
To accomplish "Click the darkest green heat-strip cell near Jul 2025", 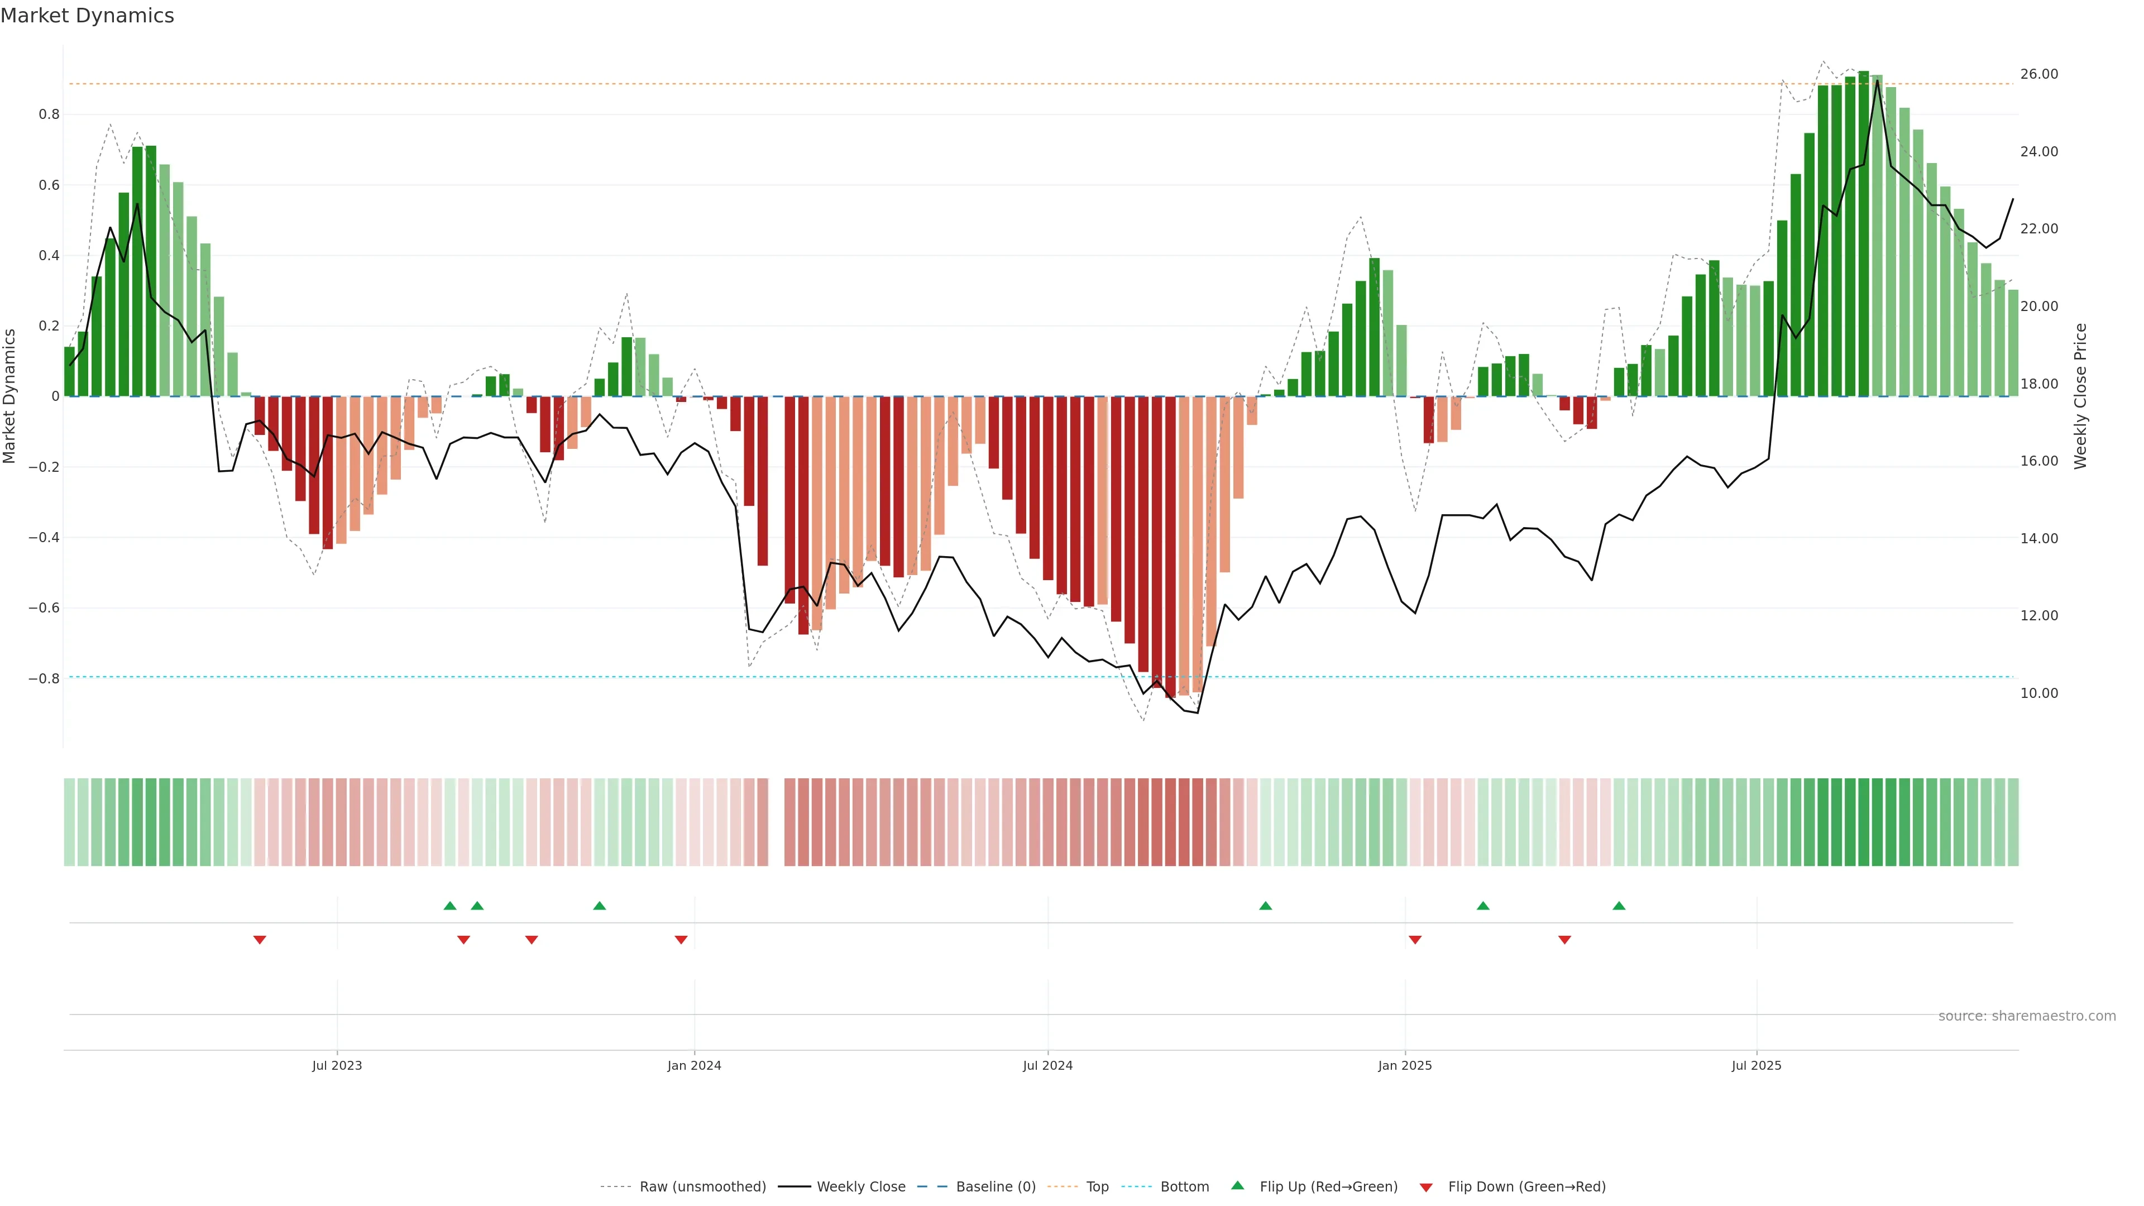I will (x=1864, y=822).
